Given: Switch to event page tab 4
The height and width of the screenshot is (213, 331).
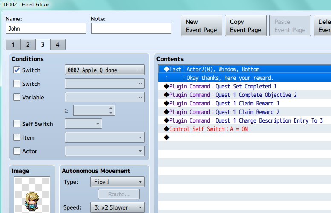Looking at the screenshot, I should coord(58,44).
